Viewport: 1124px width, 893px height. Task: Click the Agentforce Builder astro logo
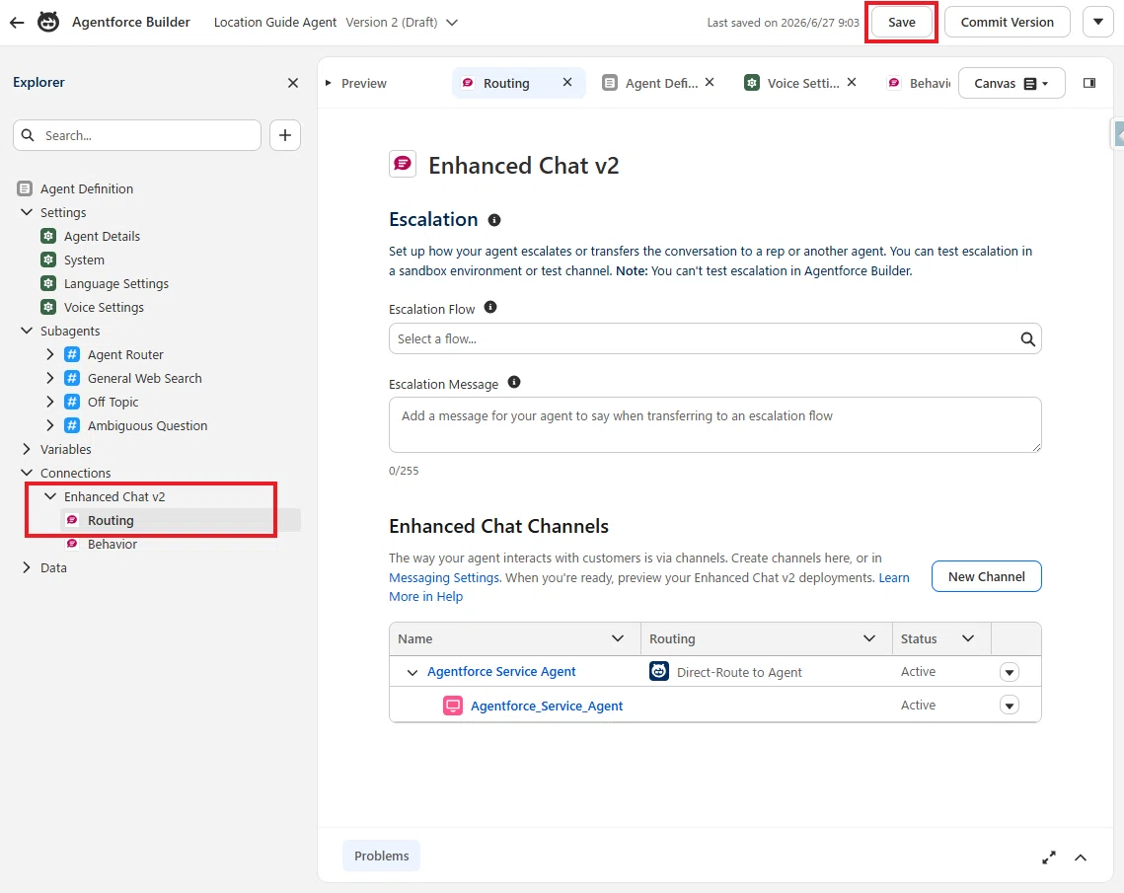(x=48, y=23)
